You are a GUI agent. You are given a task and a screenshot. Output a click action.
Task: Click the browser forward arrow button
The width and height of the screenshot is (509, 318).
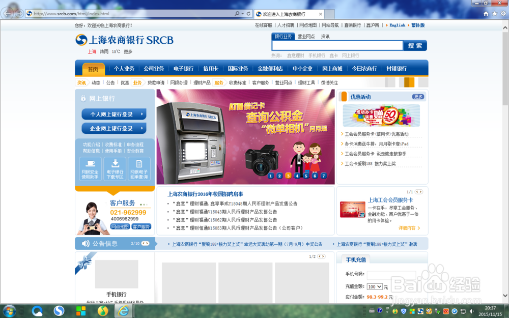coord(19,13)
